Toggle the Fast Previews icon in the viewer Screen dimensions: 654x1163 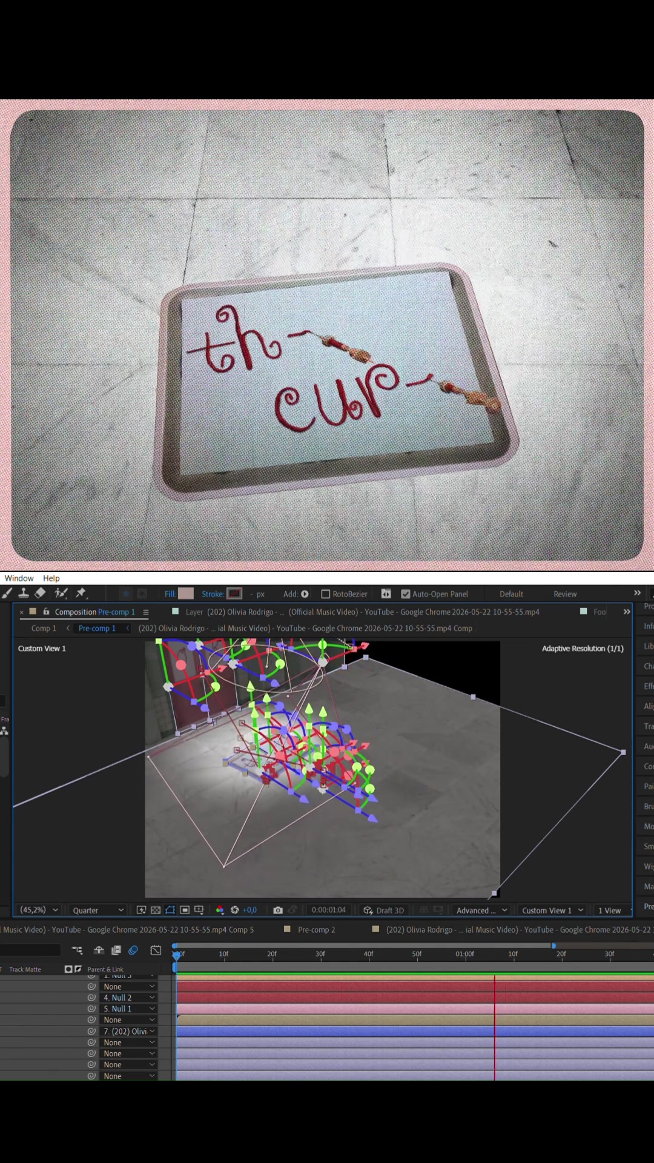(x=141, y=910)
